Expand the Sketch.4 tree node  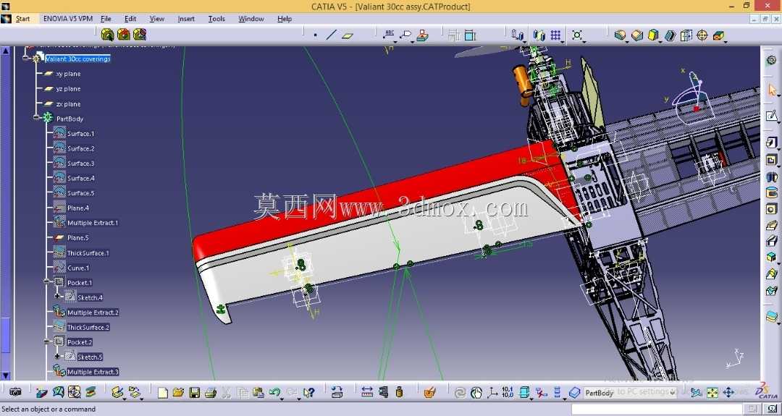pos(57,297)
